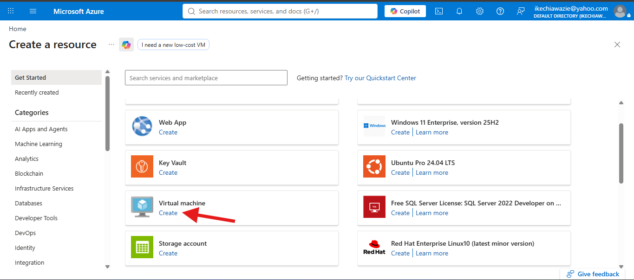Select Infrastructure Services category

44,189
